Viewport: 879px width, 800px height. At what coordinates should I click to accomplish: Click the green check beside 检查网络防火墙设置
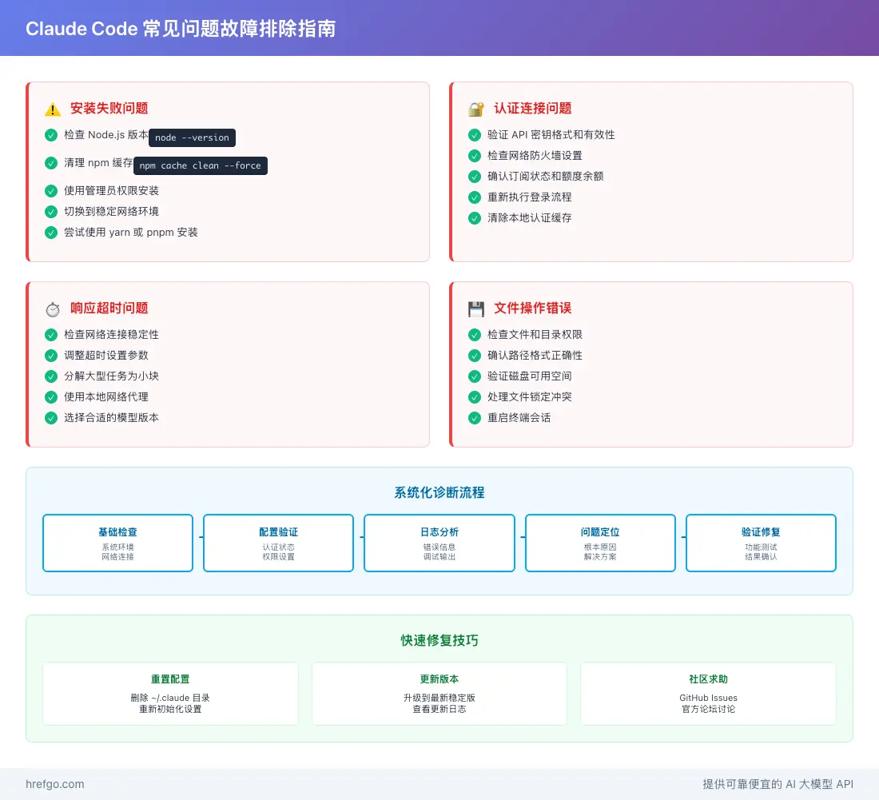pyautogui.click(x=474, y=156)
